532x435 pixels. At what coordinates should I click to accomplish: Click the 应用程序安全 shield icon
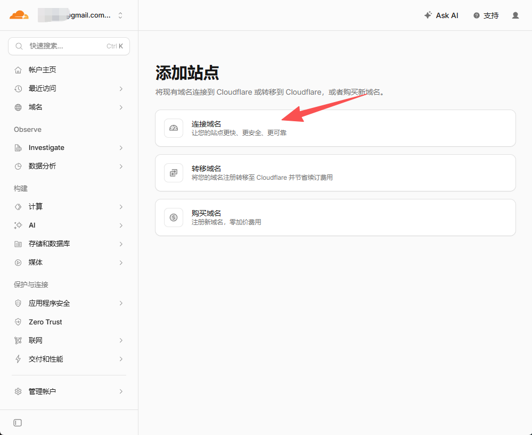[18, 303]
